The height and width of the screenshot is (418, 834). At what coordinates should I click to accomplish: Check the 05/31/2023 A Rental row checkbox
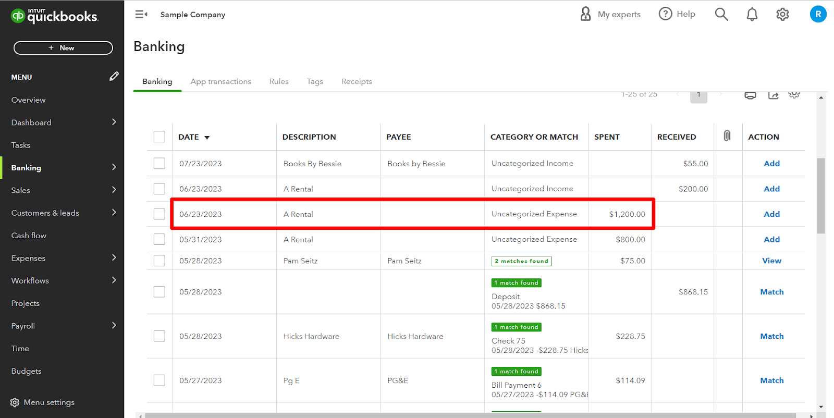[x=160, y=239]
